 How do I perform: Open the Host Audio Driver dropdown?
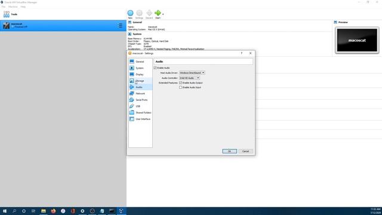pos(192,73)
